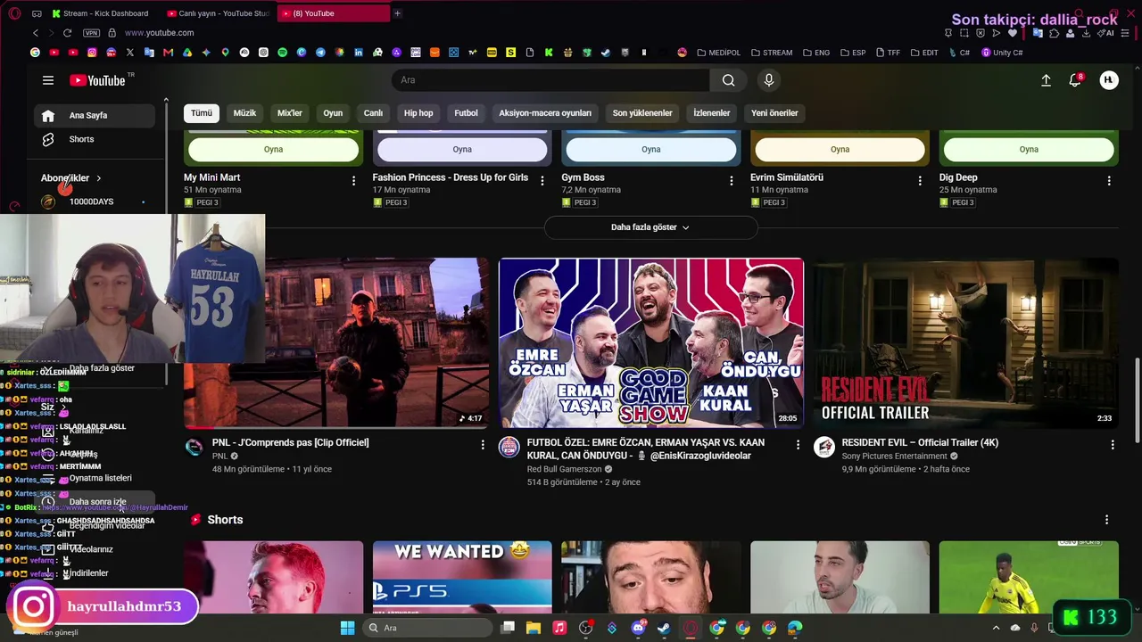Open the STREAM bookmarks folder
Screen dimensions: 1142x642
point(772,53)
